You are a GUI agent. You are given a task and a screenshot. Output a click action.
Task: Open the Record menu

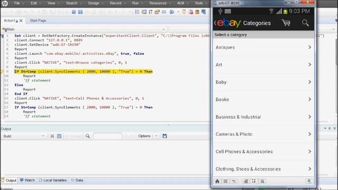click(116, 3)
